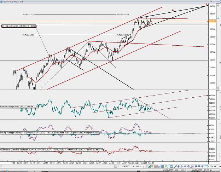Click the 164.500 price axis label
Image resolution: width=221 pixels, height=172 pixels.
tap(212, 6)
